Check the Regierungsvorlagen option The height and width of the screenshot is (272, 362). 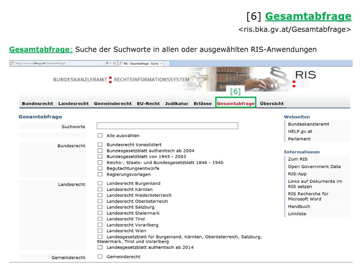click(x=100, y=174)
